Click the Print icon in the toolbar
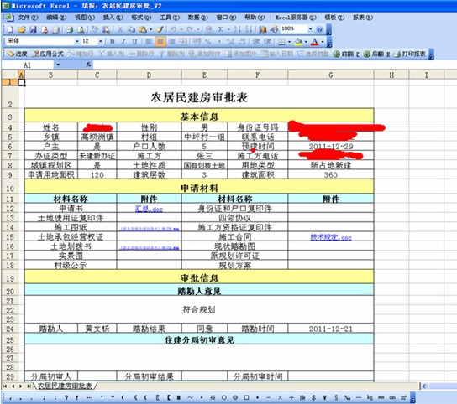This screenshot has width=457, height=404. 70,29
